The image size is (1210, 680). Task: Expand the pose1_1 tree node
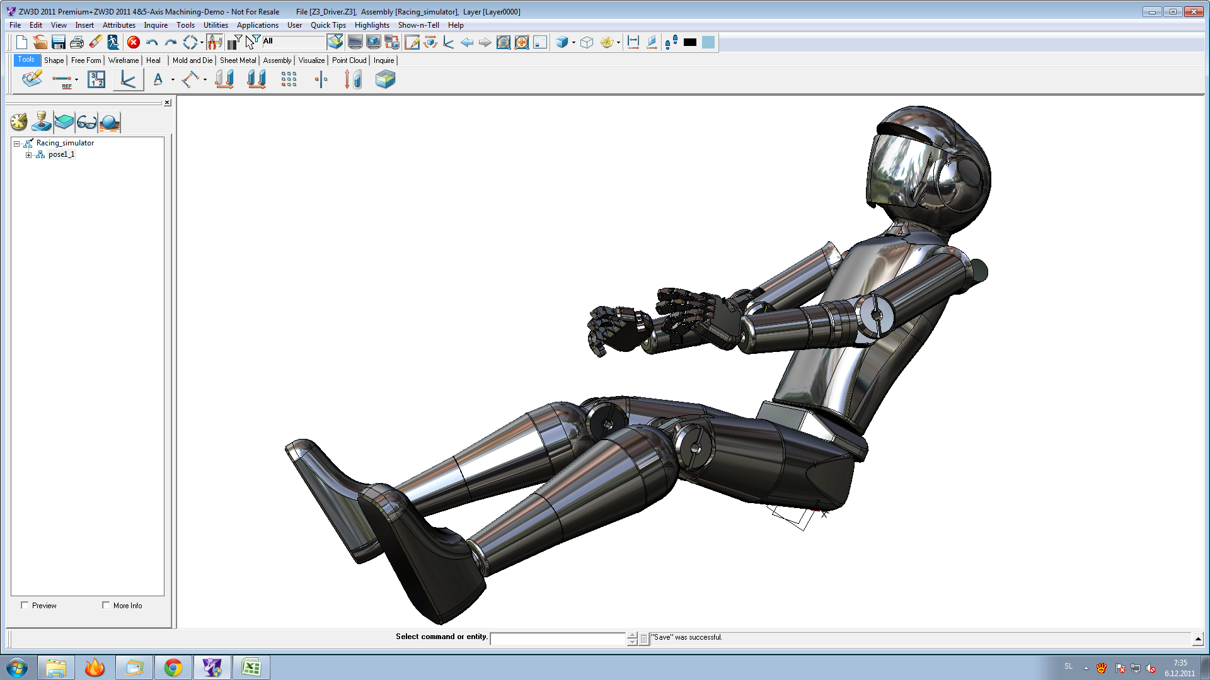(x=28, y=155)
